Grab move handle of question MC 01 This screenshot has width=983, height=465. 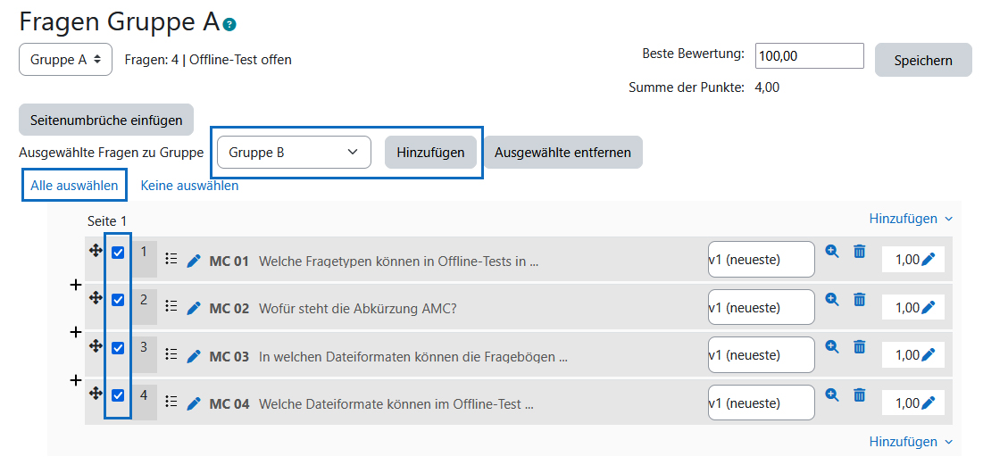[x=96, y=250]
